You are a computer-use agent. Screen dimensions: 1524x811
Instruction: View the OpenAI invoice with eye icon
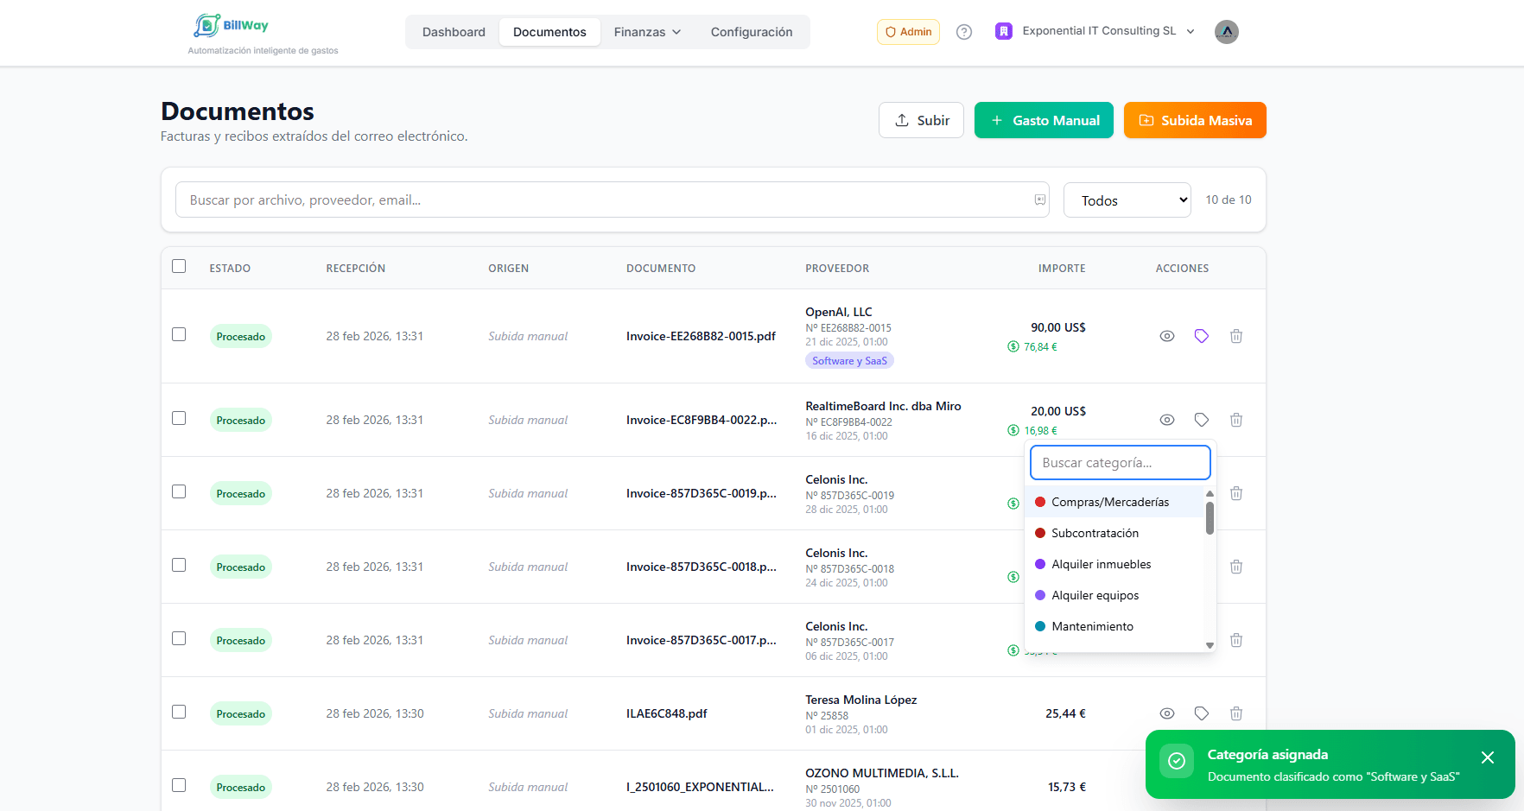click(x=1166, y=336)
